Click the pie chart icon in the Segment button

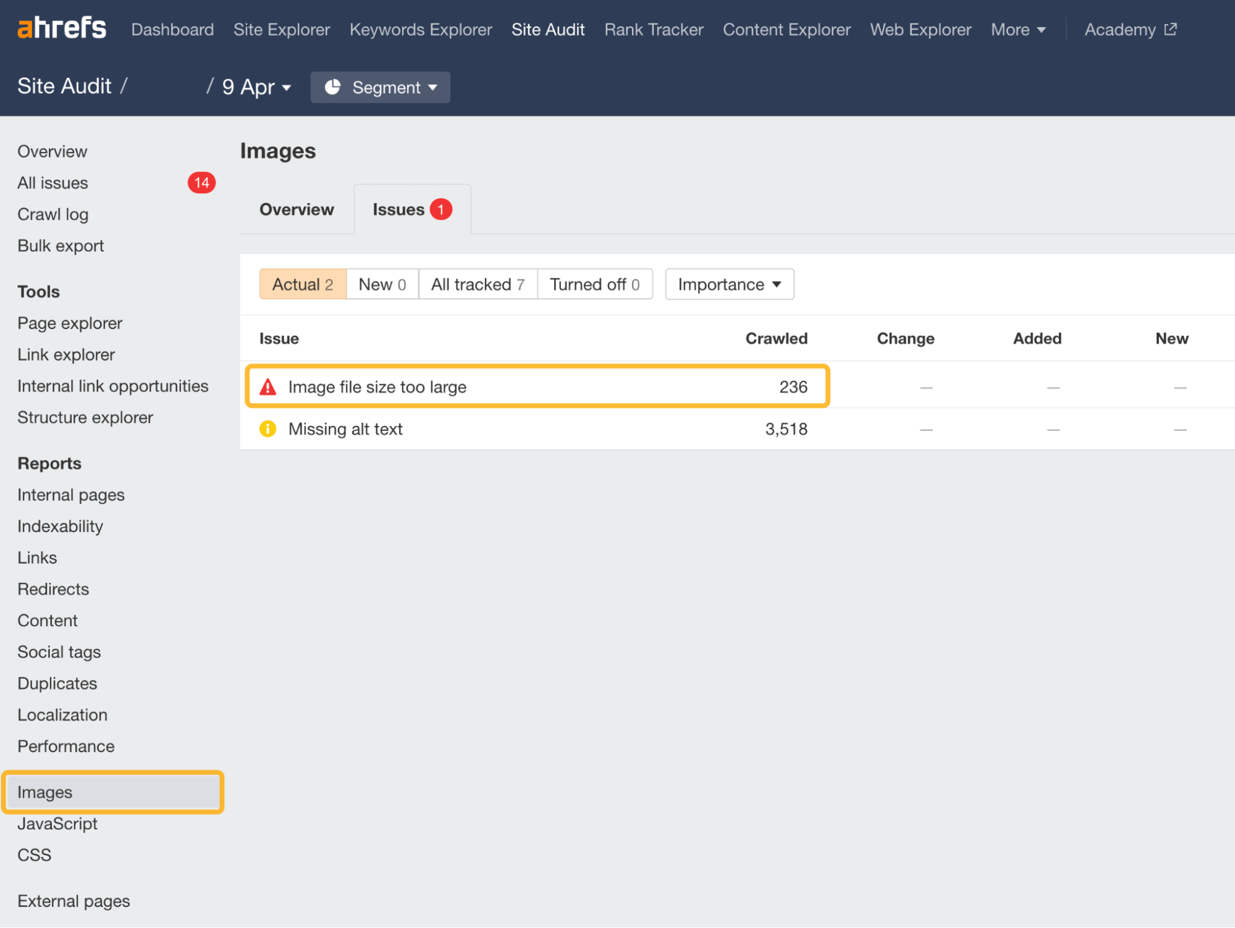click(333, 87)
